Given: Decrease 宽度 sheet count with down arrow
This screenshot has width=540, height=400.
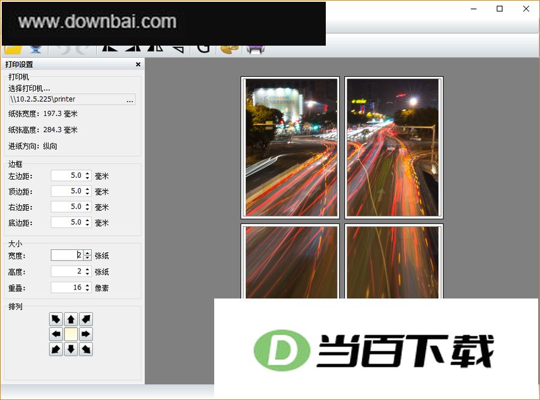Looking at the screenshot, I should click(88, 257).
